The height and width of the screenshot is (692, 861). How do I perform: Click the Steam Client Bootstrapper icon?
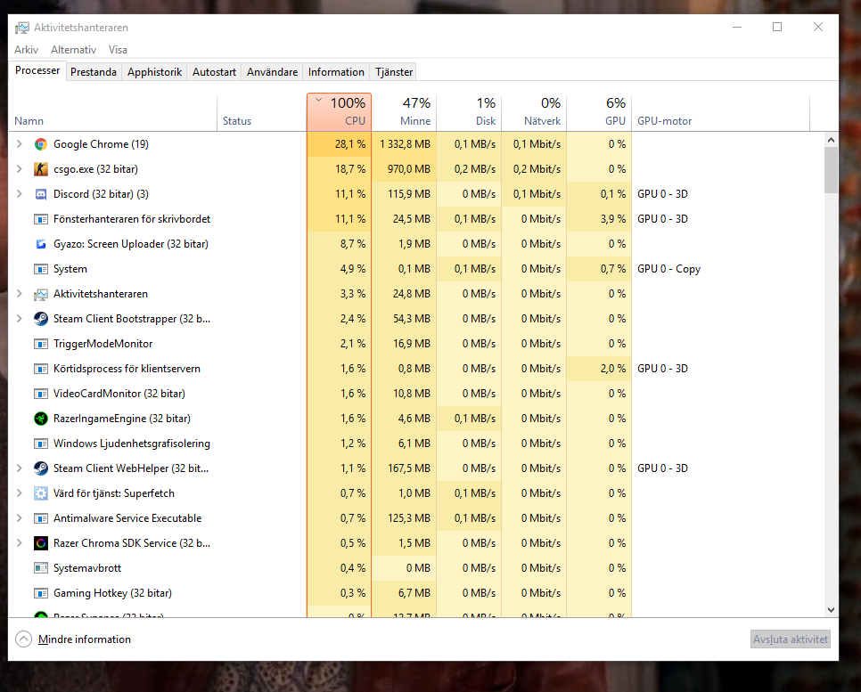click(41, 319)
